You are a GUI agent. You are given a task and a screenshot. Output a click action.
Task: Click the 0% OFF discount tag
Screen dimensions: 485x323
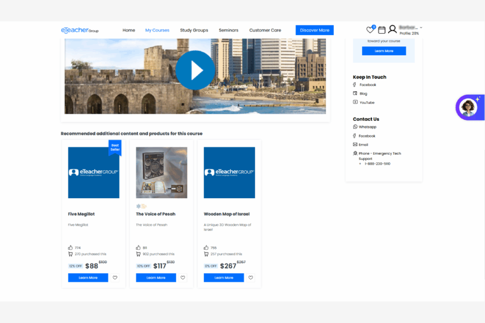[x=211, y=266]
